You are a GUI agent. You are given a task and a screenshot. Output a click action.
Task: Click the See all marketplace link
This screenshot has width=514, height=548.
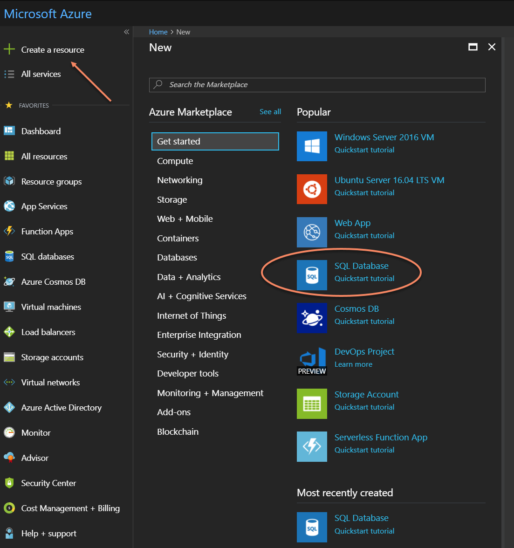tap(270, 112)
